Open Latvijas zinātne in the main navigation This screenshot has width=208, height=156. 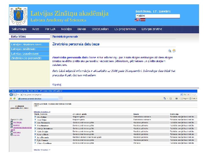coord(152,29)
